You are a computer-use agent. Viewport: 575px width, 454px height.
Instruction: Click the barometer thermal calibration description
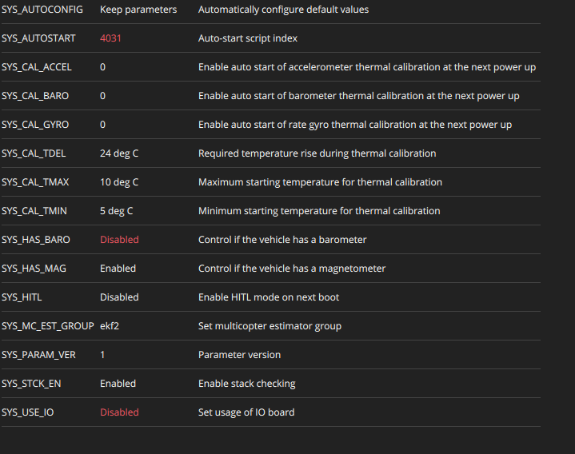(x=358, y=96)
